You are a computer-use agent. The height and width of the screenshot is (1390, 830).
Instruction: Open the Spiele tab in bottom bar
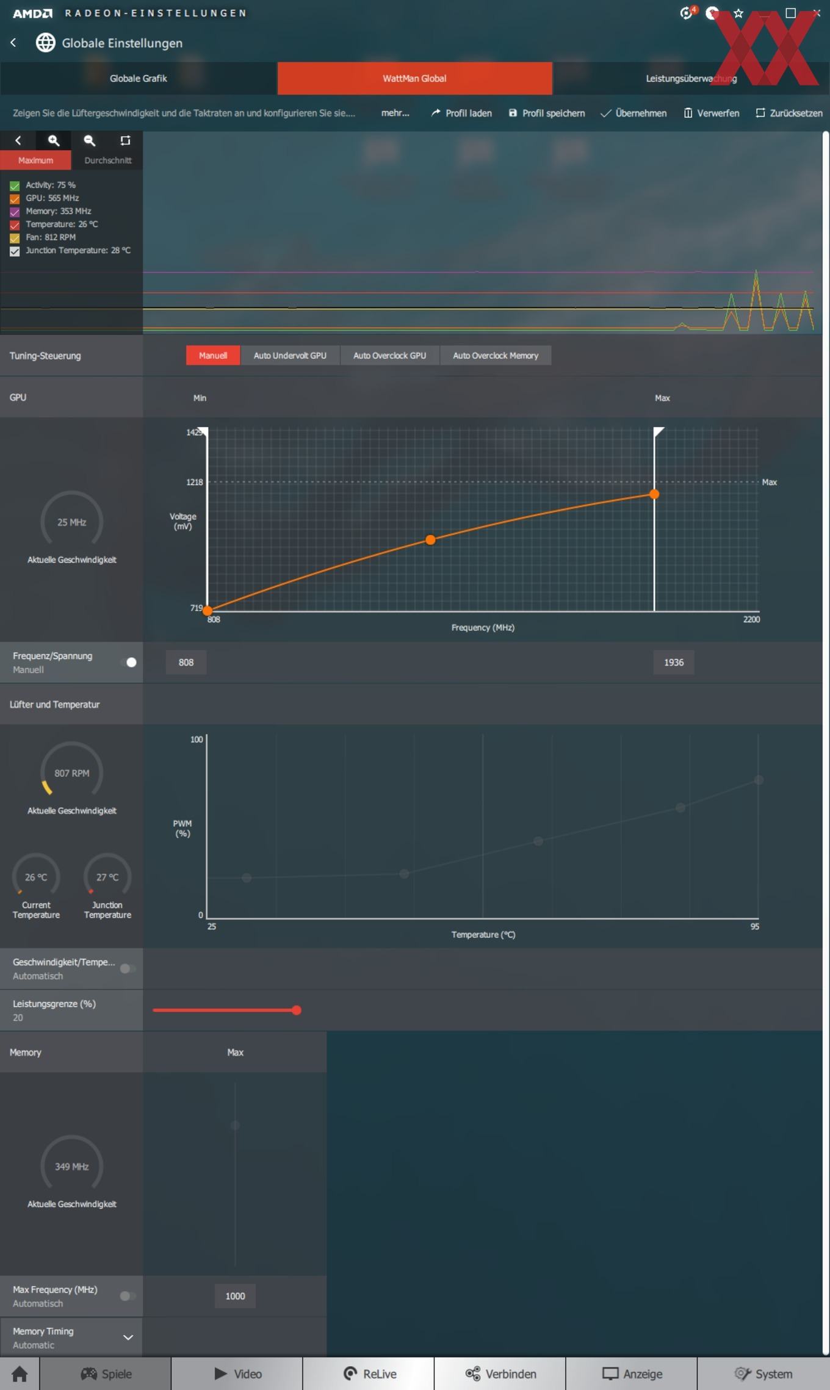tap(106, 1374)
